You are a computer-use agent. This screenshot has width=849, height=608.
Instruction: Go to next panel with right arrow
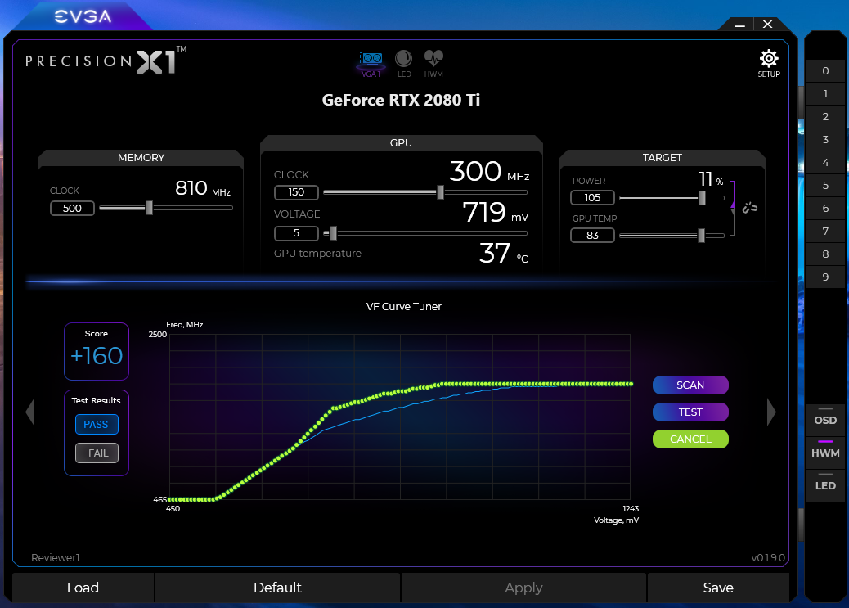tap(771, 412)
